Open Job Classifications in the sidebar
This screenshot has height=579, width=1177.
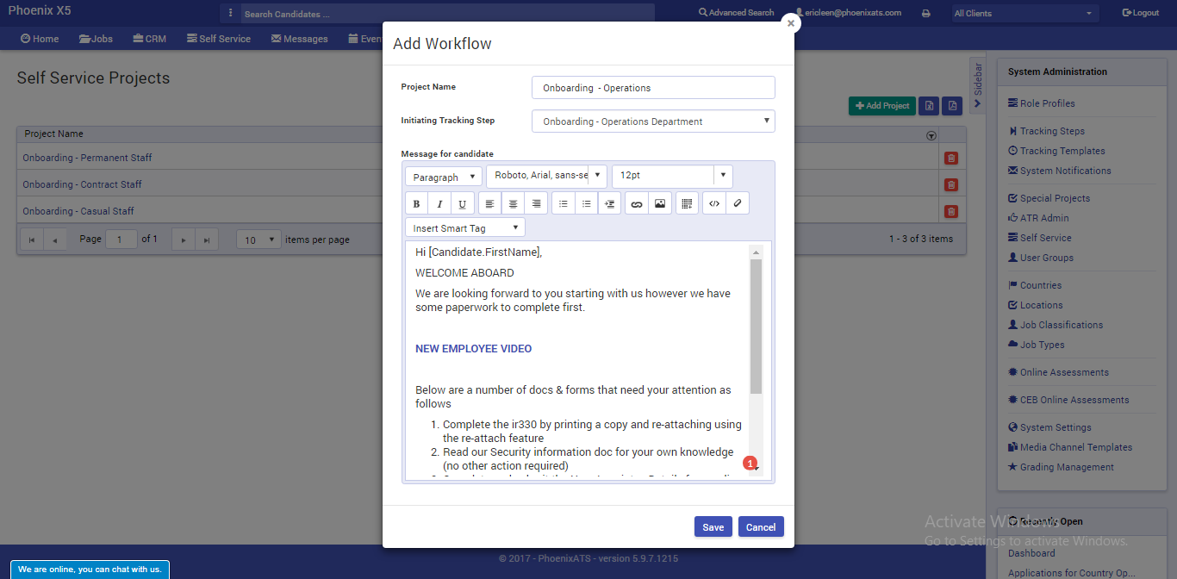point(1056,325)
